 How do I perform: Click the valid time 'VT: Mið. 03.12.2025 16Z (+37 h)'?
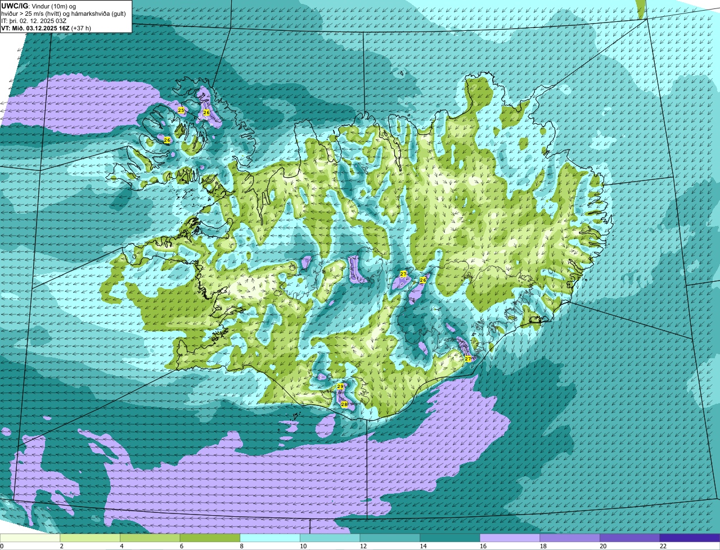[x=46, y=28]
